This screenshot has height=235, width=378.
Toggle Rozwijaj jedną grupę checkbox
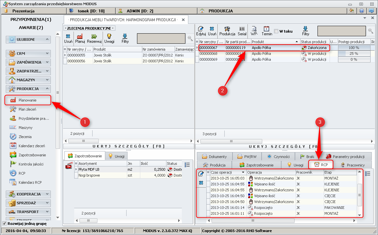point(5,224)
